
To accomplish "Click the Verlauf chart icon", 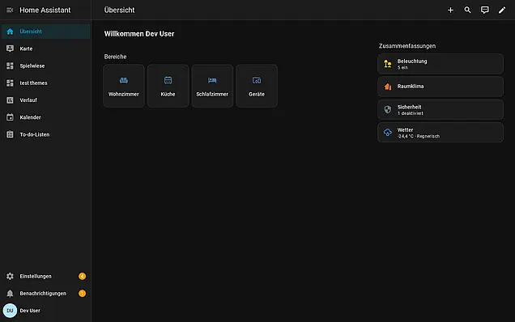I will pyautogui.click(x=10, y=100).
